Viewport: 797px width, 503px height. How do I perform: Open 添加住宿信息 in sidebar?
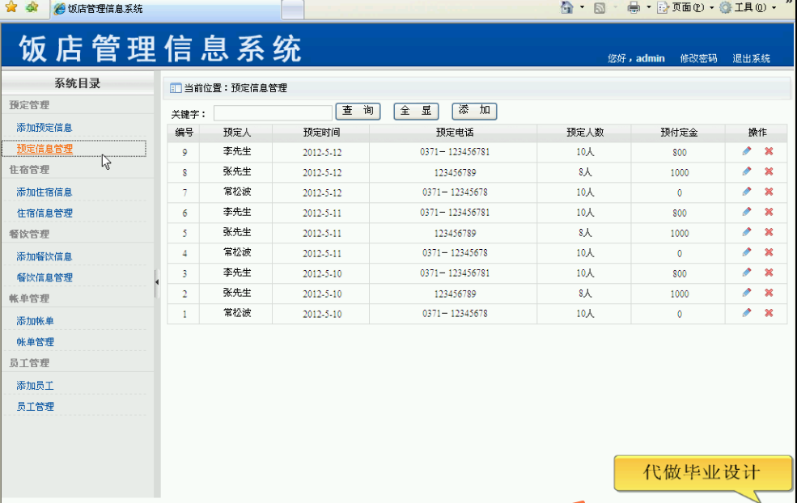45,192
